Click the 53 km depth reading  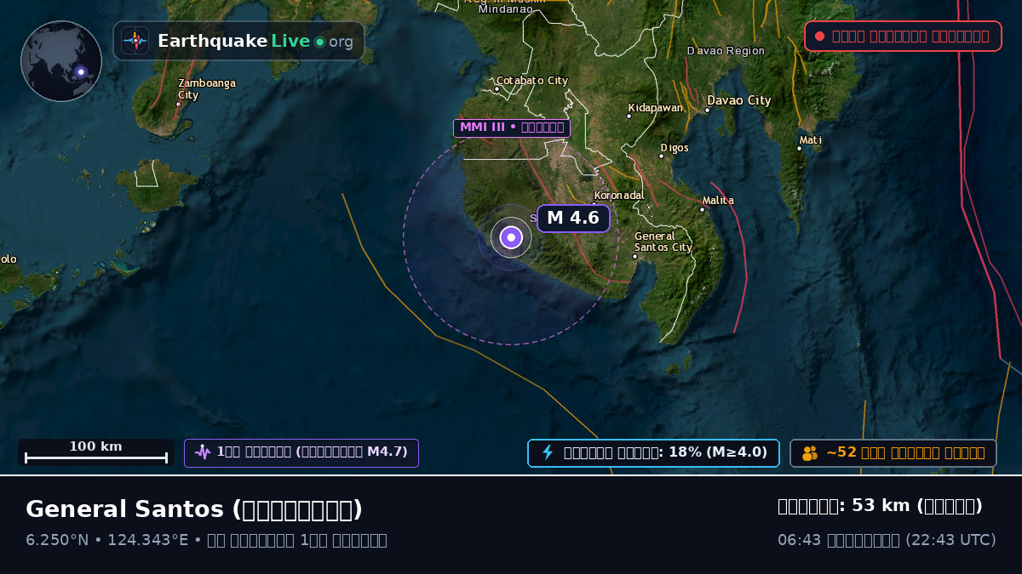(x=881, y=506)
